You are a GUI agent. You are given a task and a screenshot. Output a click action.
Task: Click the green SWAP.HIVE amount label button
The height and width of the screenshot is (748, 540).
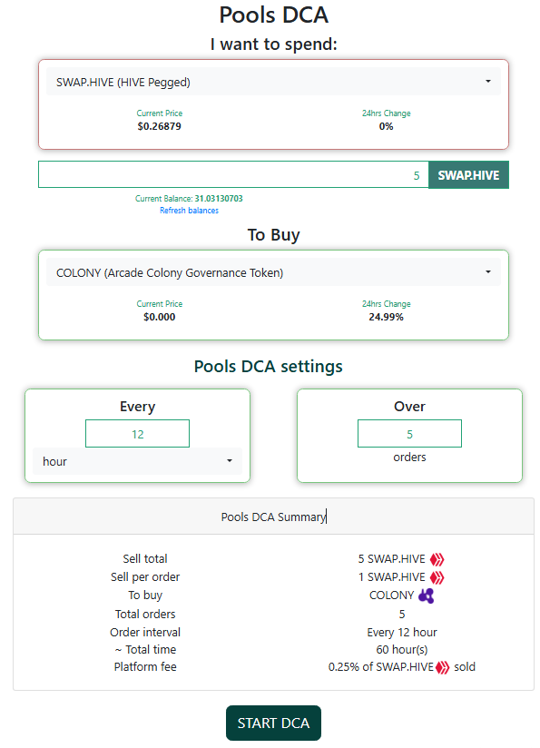(468, 175)
